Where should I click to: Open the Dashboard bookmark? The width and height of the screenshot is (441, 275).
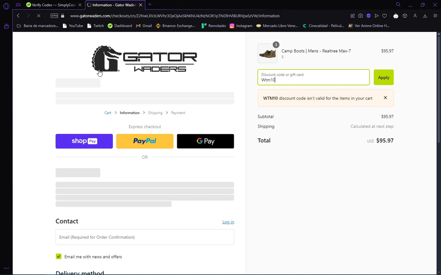pyautogui.click(x=120, y=26)
